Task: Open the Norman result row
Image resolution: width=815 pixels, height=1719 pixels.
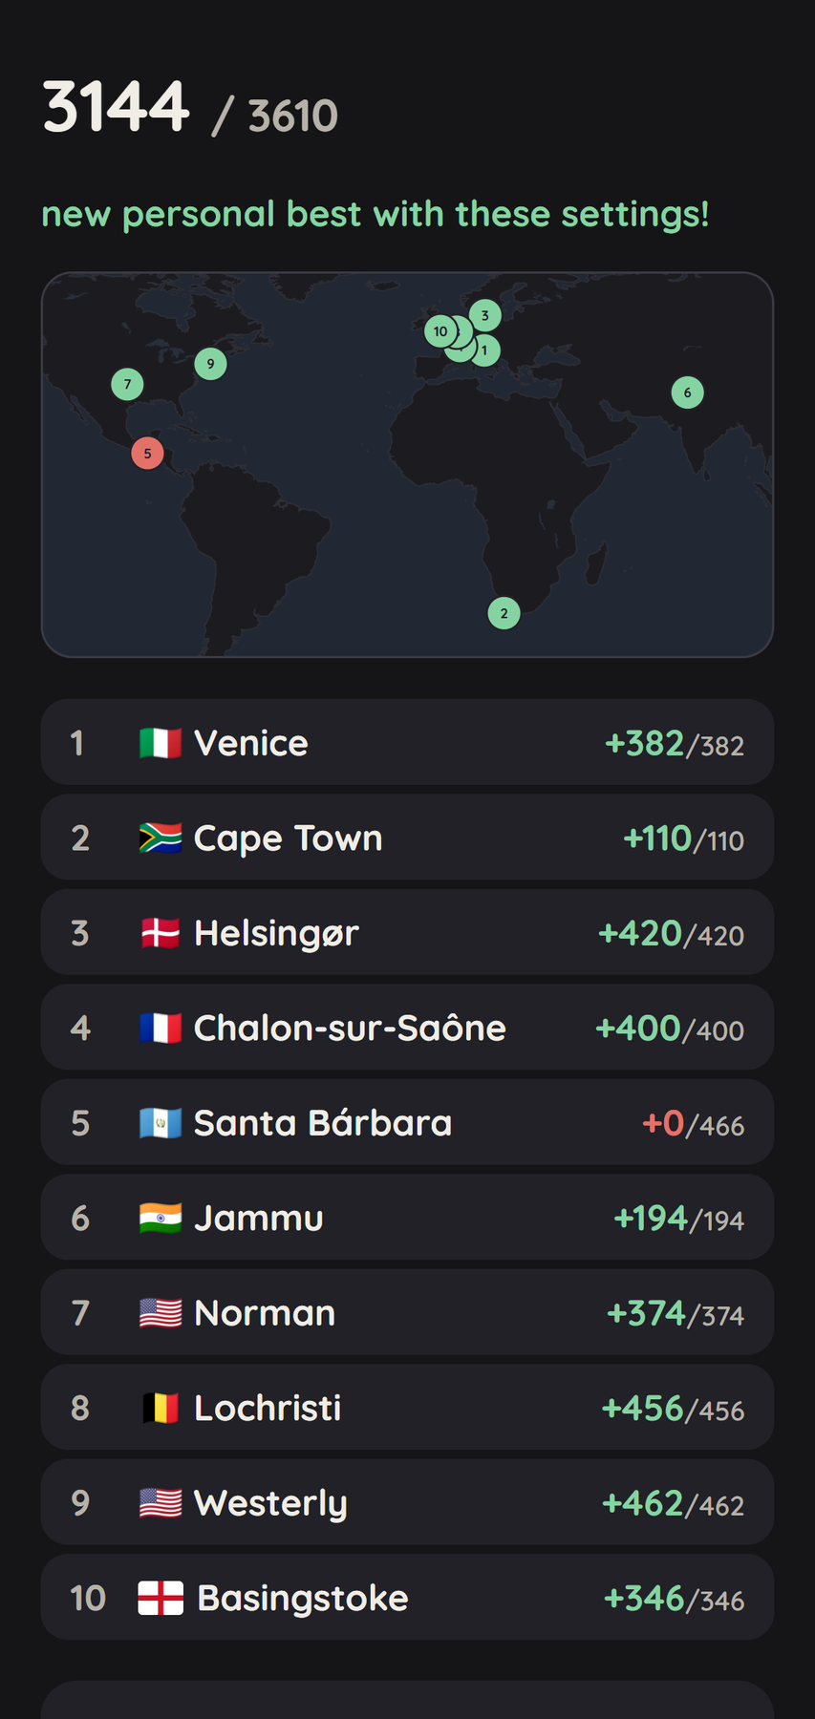Action: pyautogui.click(x=407, y=1312)
